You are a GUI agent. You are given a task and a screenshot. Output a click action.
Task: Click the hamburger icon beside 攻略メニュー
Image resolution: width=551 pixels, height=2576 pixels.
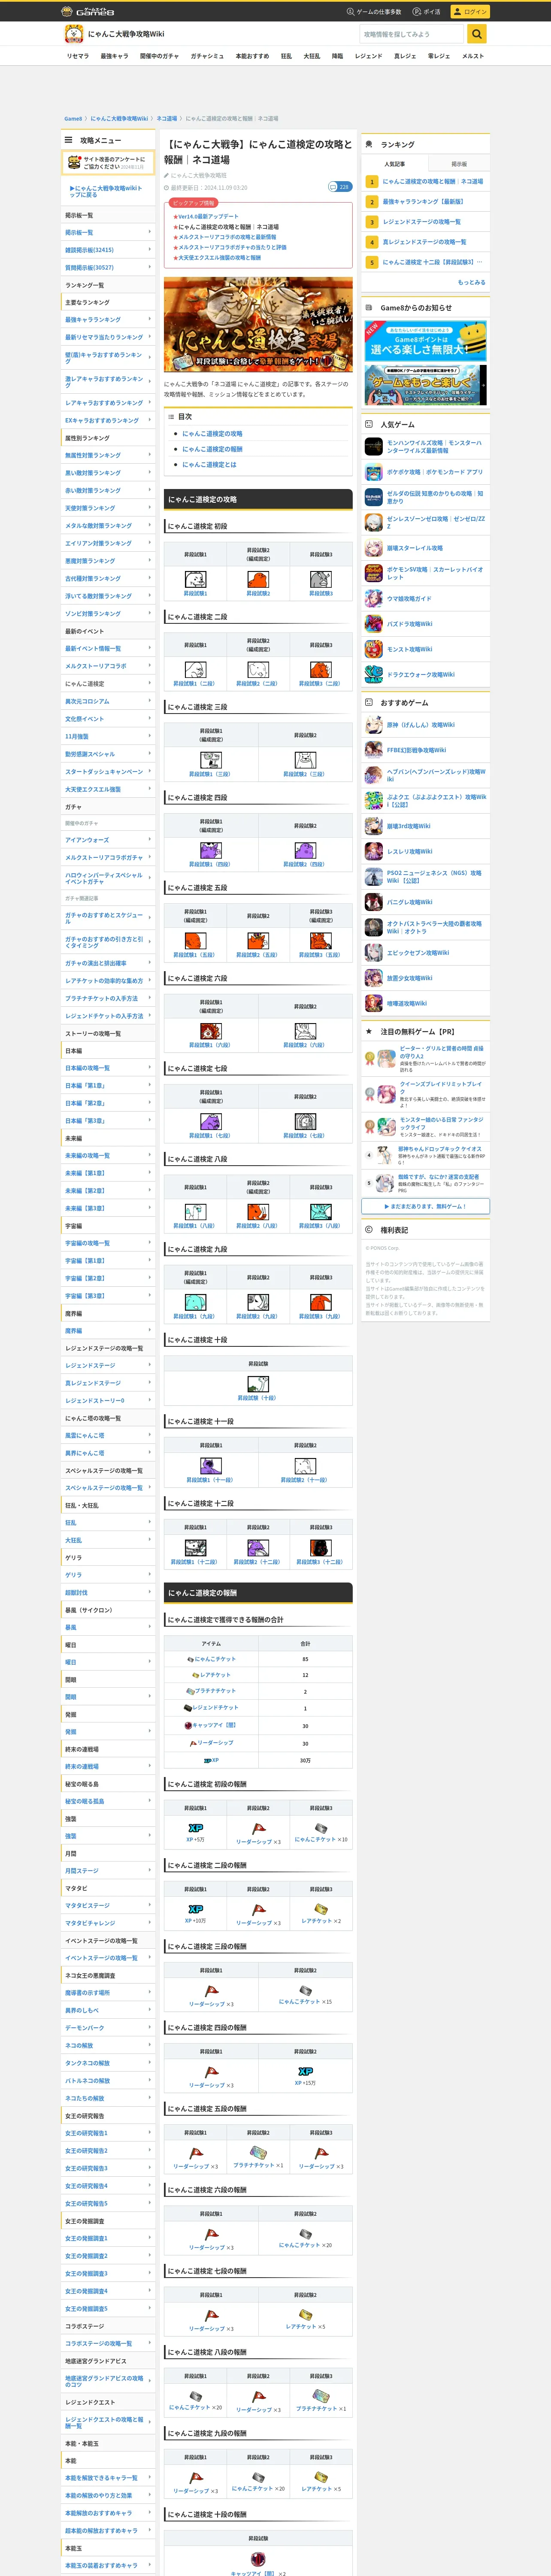69,140
